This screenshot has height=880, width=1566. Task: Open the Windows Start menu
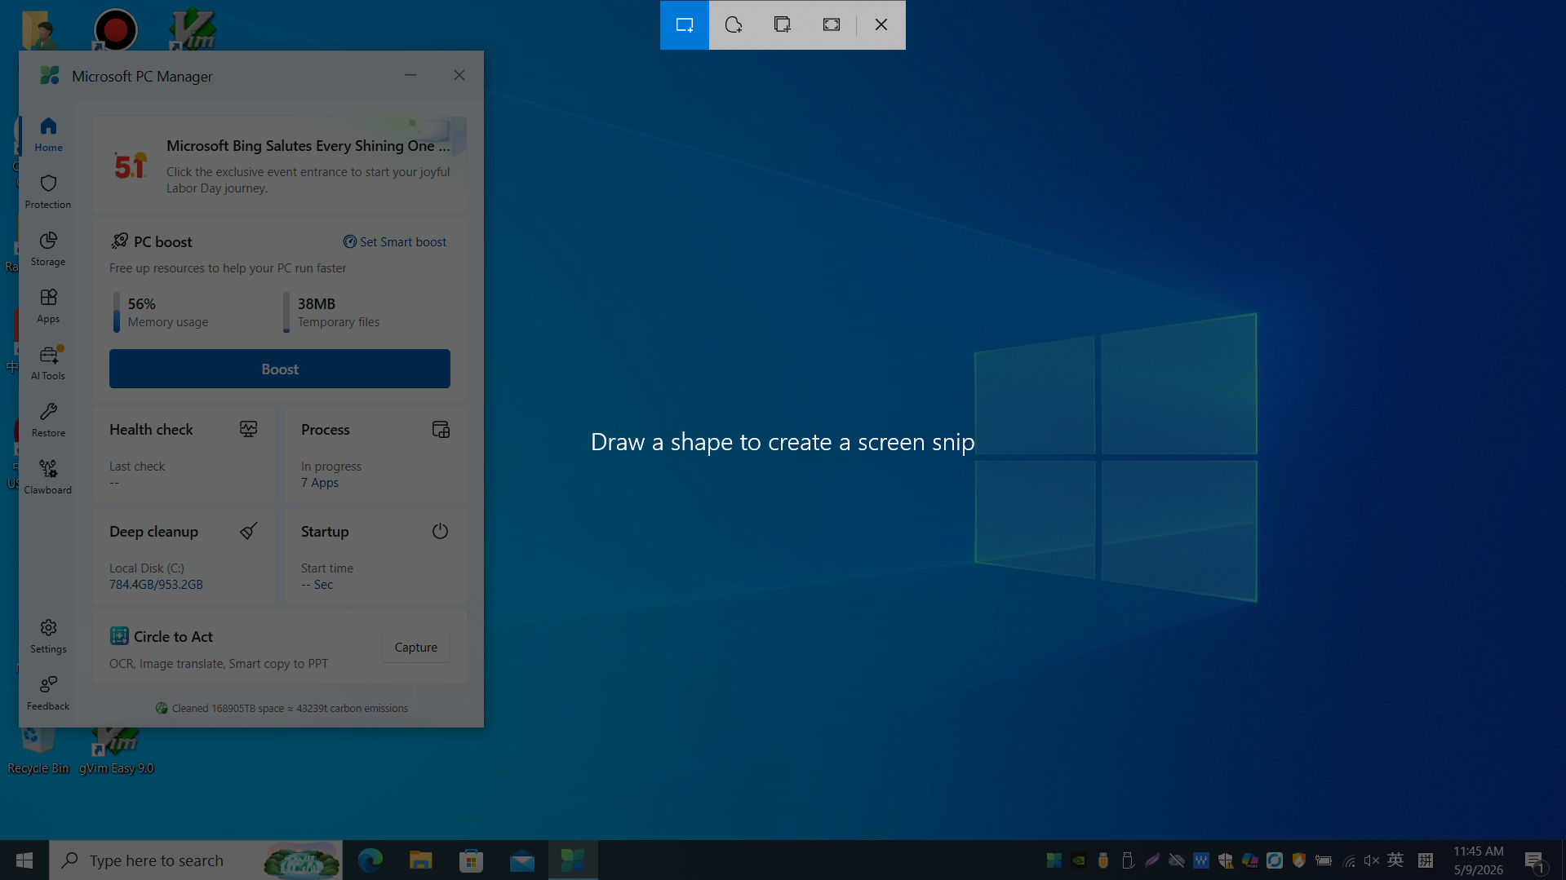pyautogui.click(x=24, y=860)
